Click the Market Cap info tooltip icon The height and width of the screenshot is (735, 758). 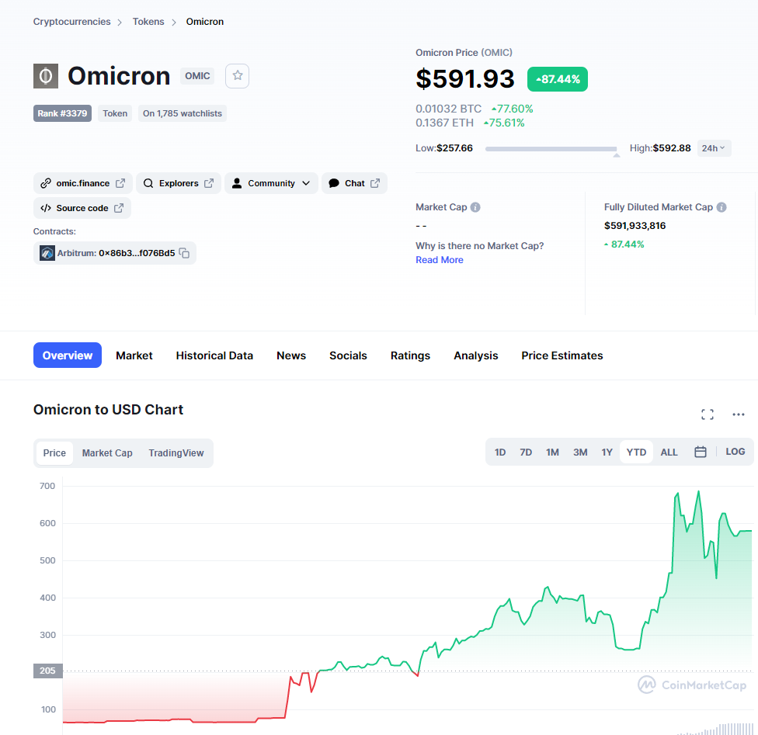click(474, 206)
